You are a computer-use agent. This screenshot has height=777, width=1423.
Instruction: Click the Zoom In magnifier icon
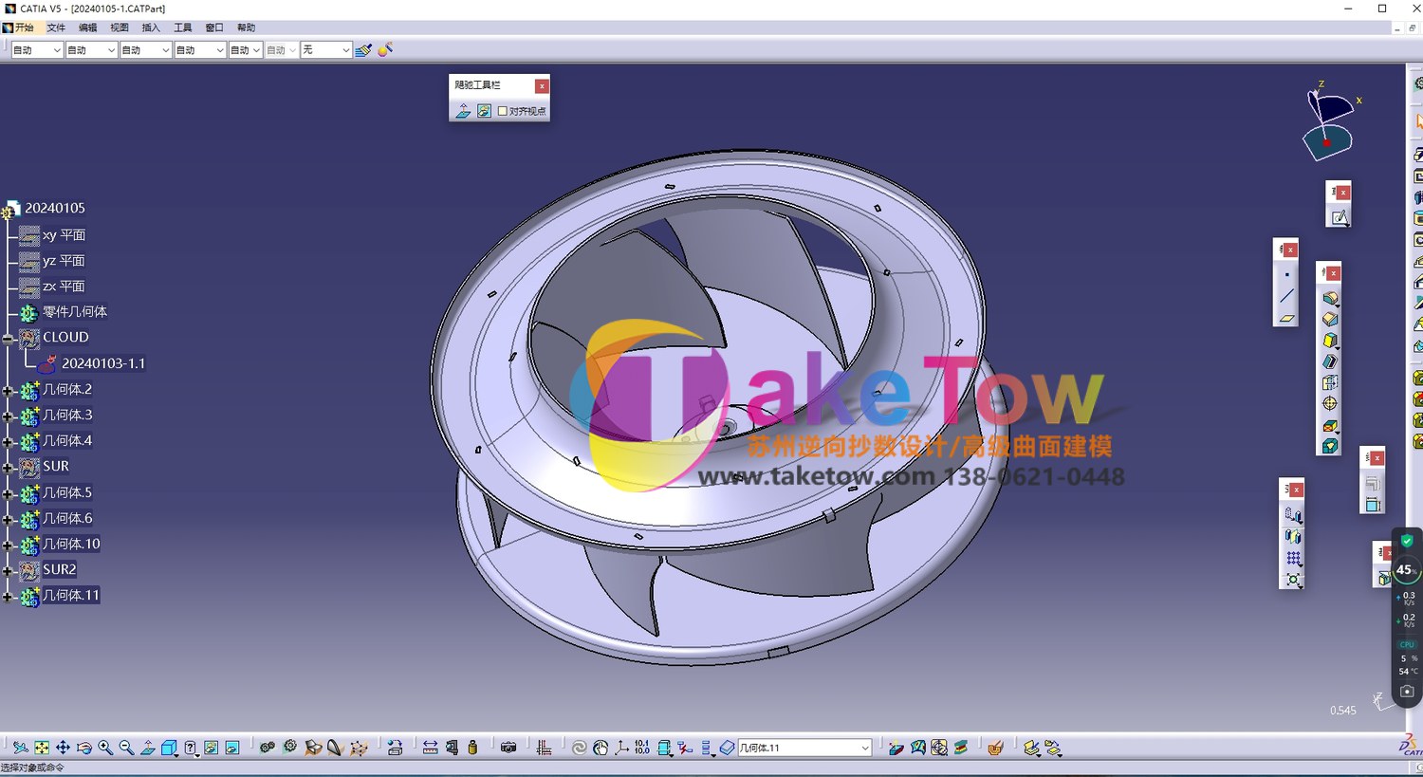point(105,748)
